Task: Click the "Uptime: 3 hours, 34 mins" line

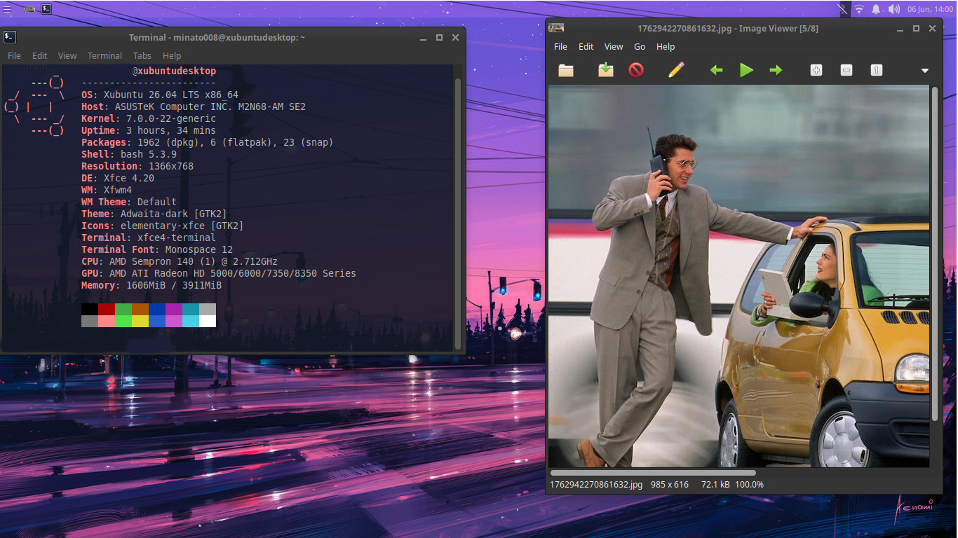Action: click(149, 130)
